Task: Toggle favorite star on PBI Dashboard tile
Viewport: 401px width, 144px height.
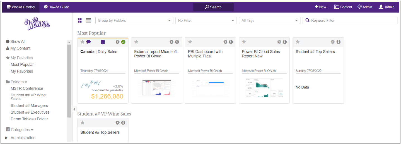Action: click(190, 42)
